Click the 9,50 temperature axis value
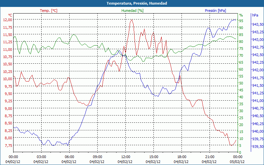 [9, 94]
